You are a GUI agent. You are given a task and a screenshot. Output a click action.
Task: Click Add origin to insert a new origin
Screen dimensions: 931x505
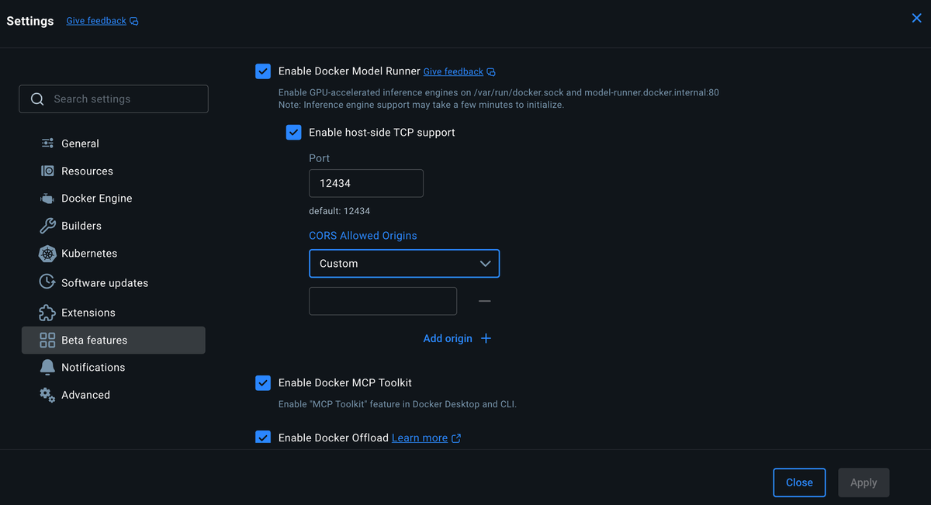(457, 338)
